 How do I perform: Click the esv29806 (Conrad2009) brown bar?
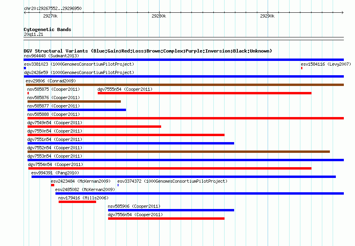[185, 85]
